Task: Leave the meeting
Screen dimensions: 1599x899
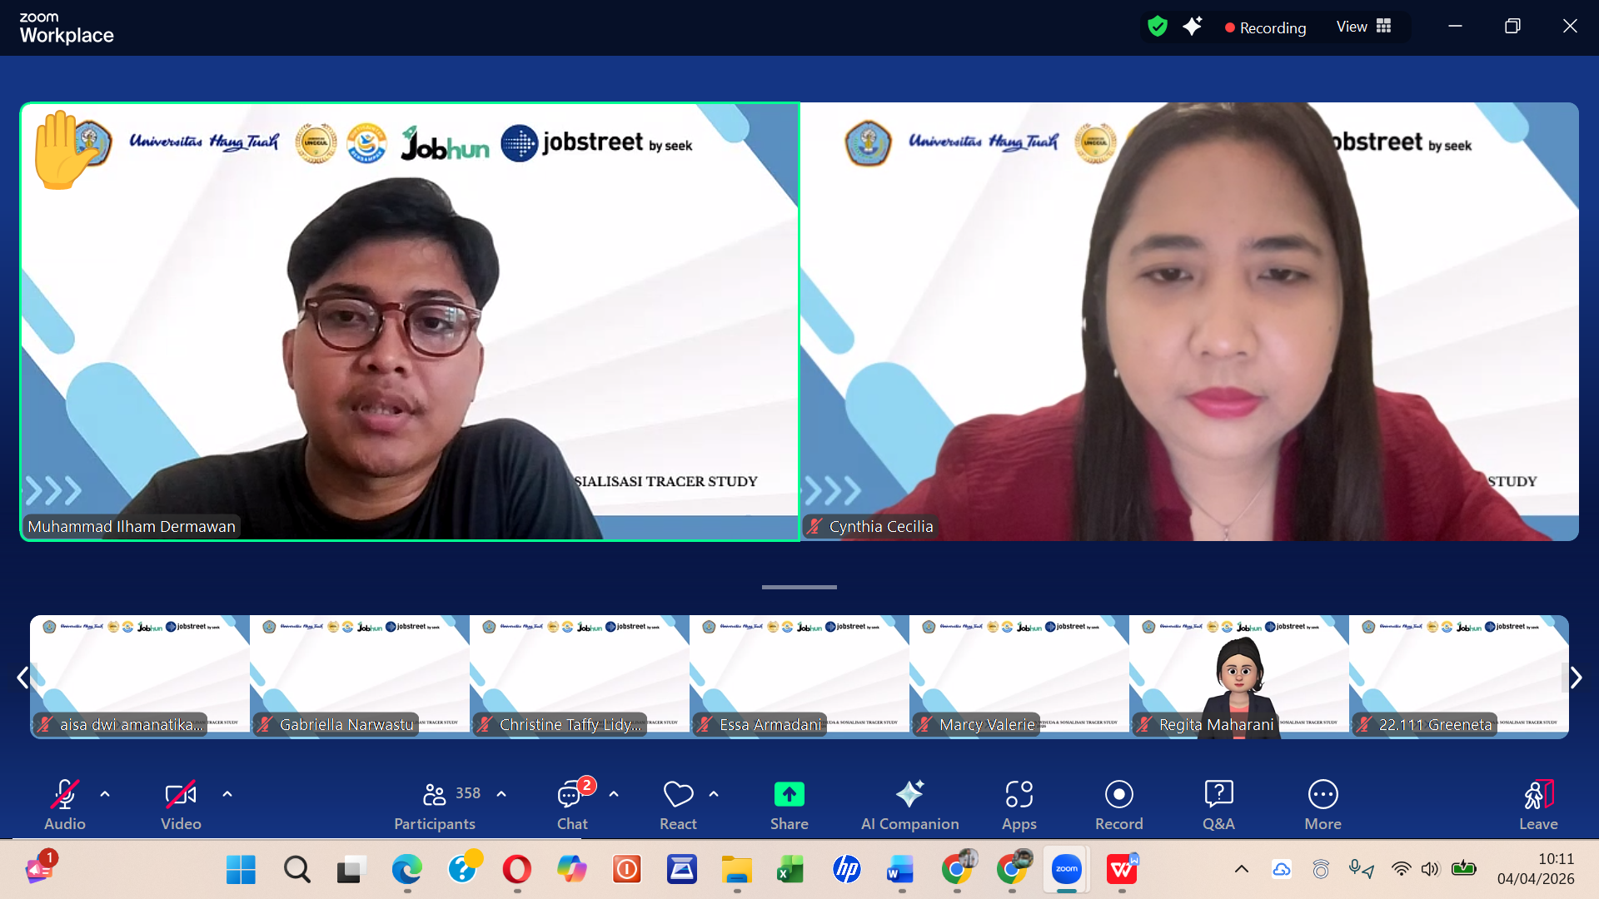Action: (x=1537, y=805)
